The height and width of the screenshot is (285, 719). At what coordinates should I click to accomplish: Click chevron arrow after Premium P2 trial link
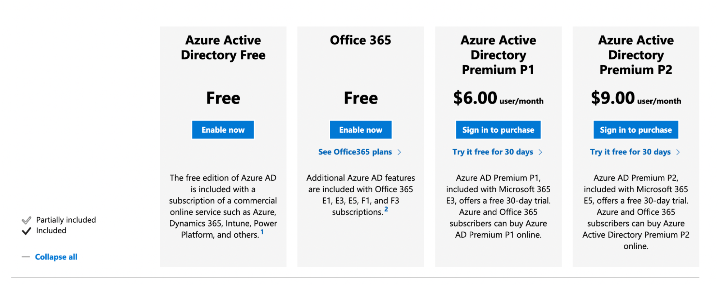coord(678,152)
